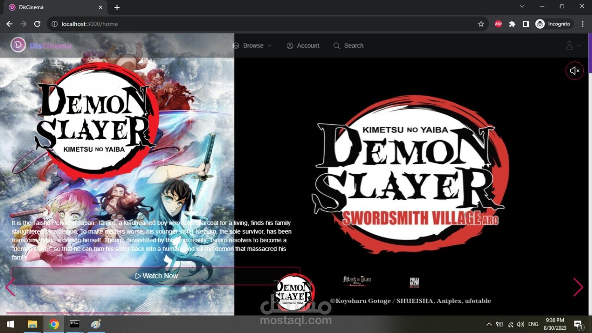Open the Browse dropdown menu

click(252, 46)
